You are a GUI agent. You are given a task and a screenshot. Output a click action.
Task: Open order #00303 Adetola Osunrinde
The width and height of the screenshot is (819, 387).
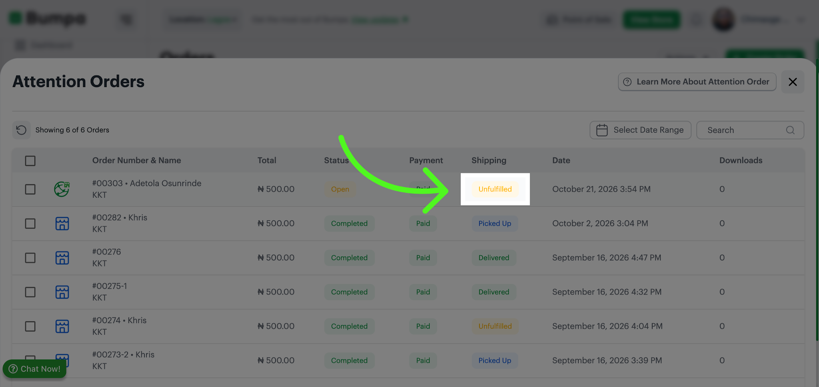pos(147,183)
